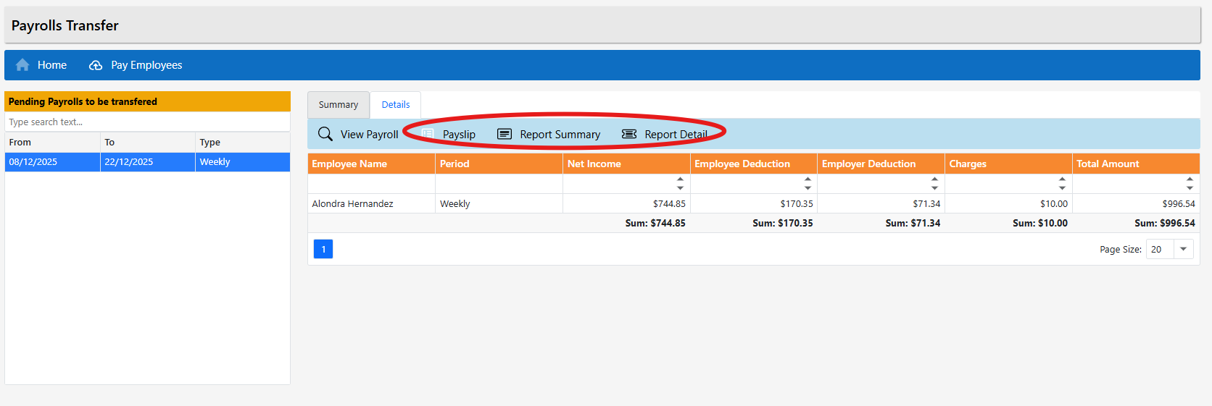Select the Alondra Hernandez row

coord(754,204)
